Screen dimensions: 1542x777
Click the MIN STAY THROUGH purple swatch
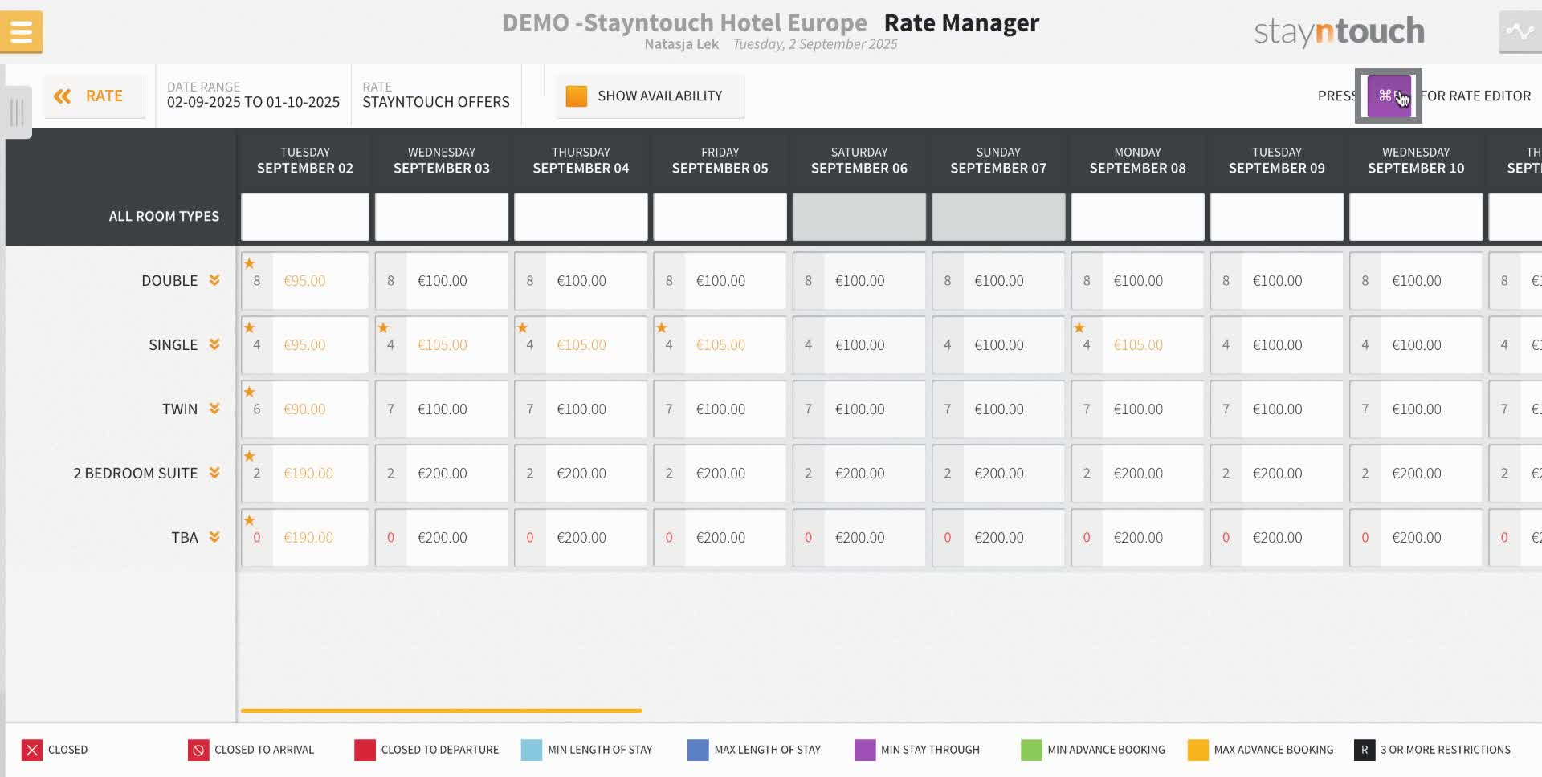[865, 750]
